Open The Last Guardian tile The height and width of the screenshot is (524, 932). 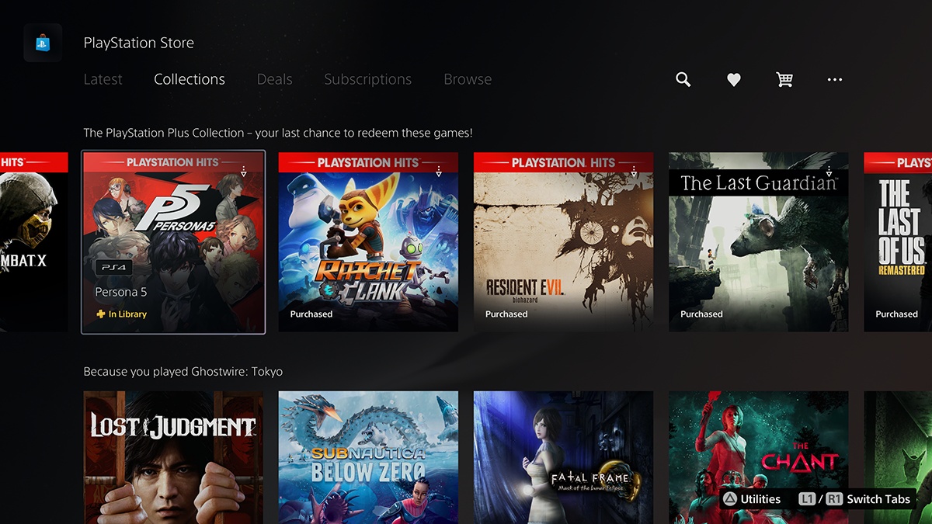[757, 241]
